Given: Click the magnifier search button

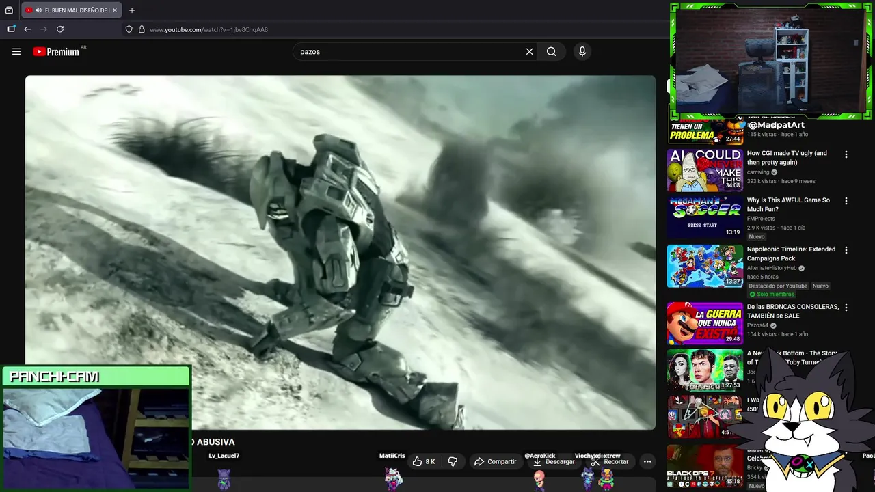Looking at the screenshot, I should coord(551,51).
